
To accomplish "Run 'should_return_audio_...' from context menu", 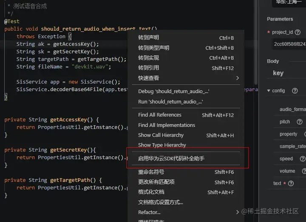I will point(186,102).
